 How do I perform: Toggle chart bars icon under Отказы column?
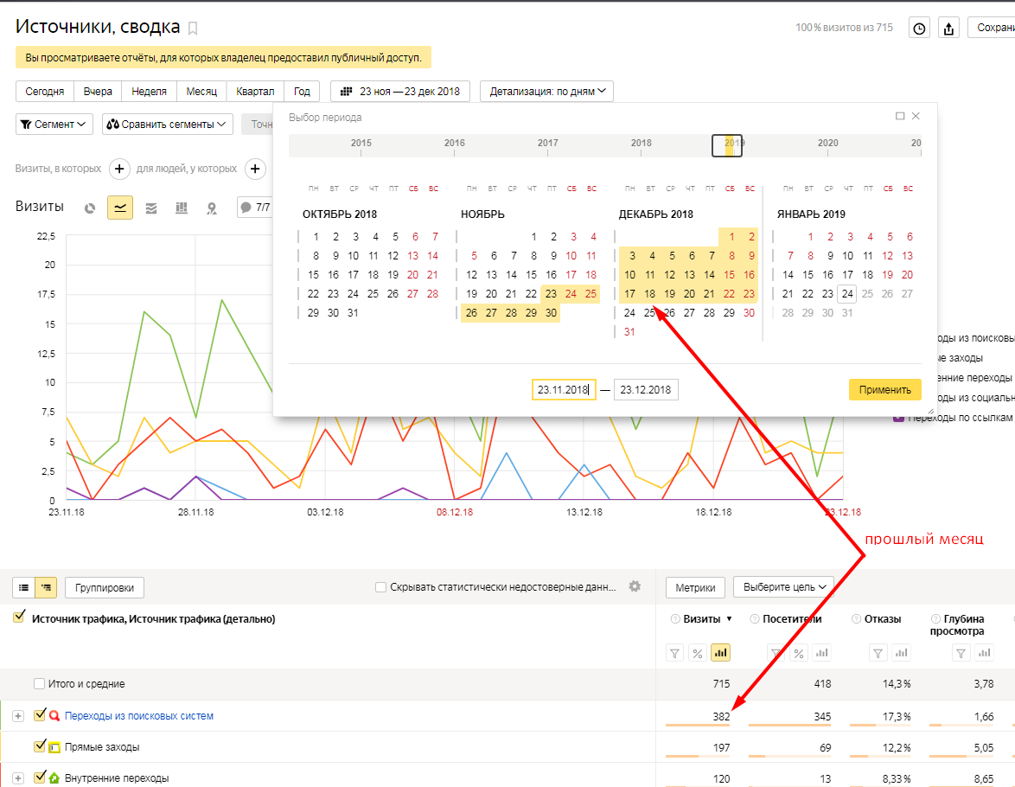pos(901,653)
